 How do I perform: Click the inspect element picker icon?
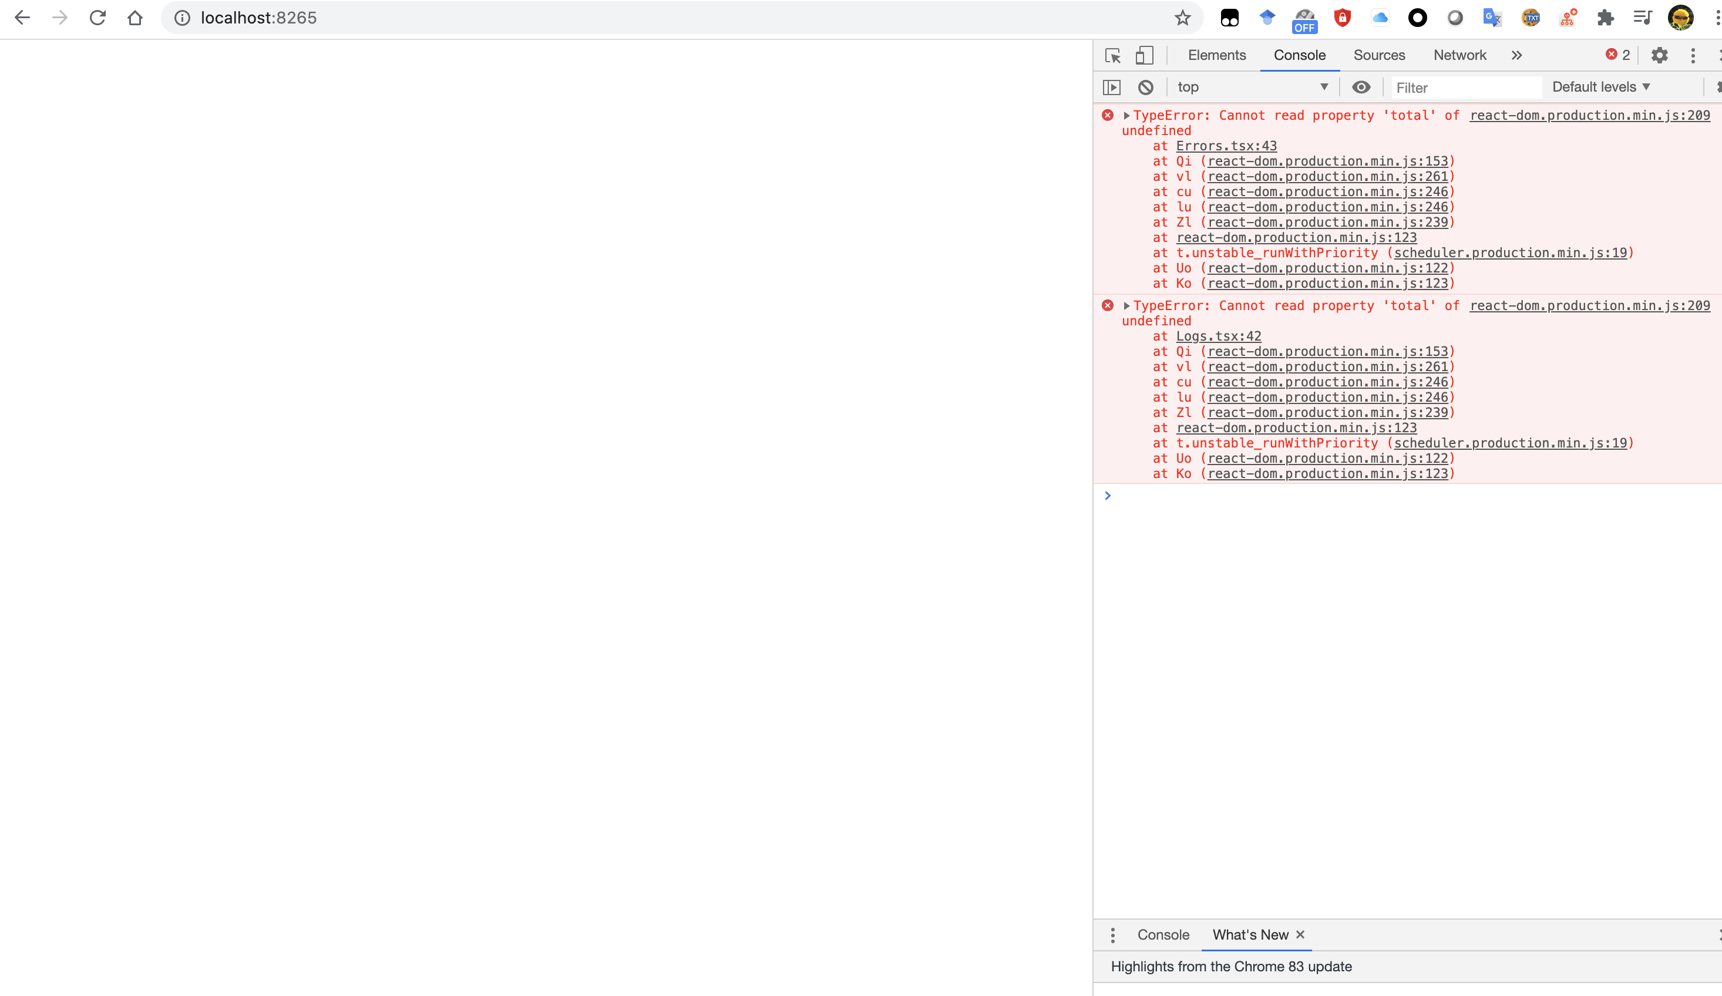tap(1112, 55)
